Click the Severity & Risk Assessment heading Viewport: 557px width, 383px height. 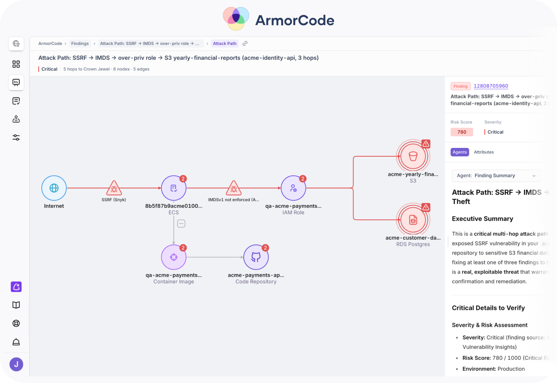(x=490, y=325)
